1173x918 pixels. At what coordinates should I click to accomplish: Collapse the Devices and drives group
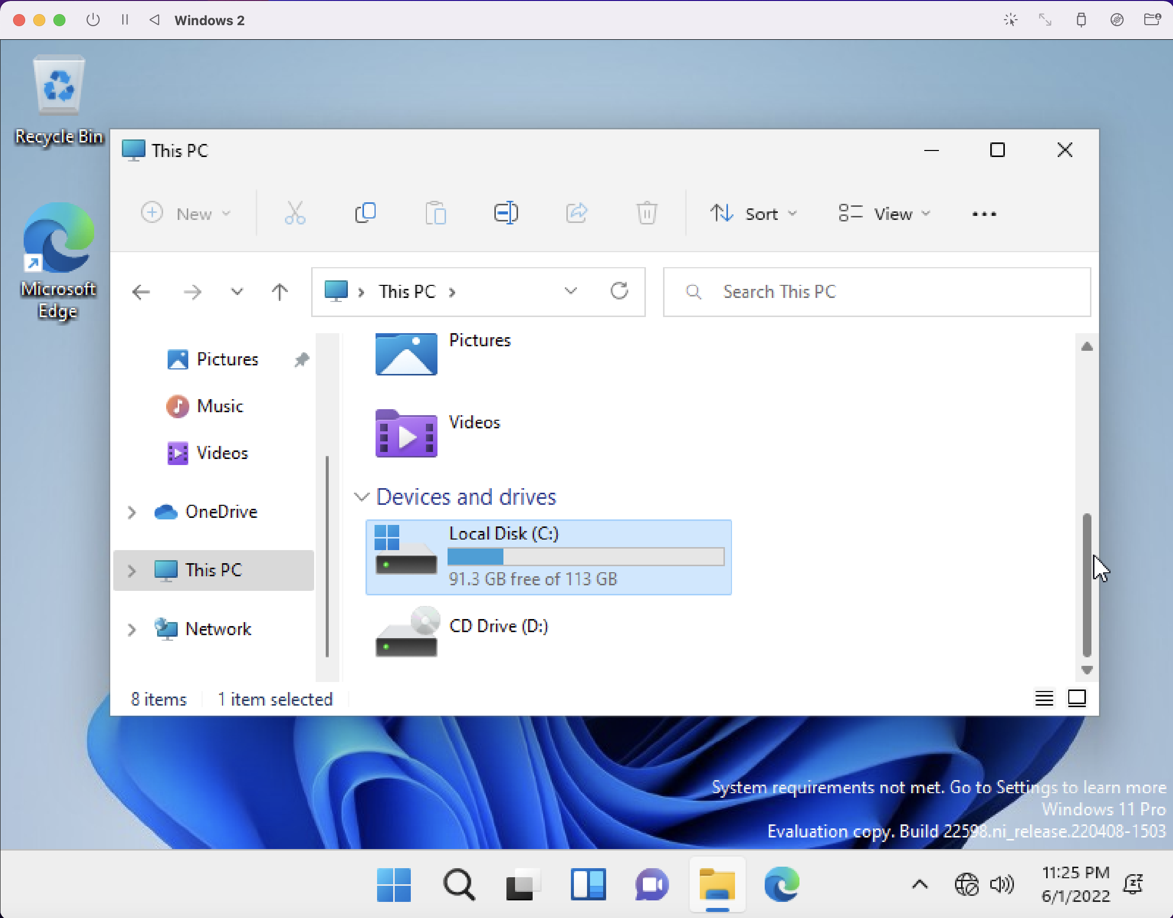[x=362, y=497]
